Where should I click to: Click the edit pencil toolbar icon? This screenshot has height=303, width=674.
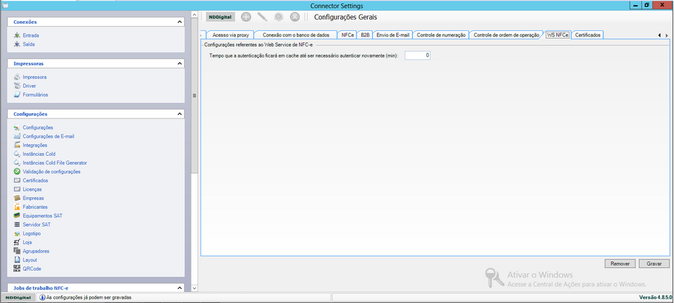(262, 17)
